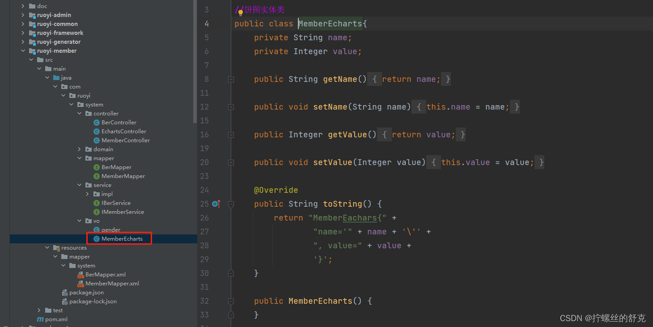Open IMemberService interface file
653x327 pixels.
[x=123, y=212]
